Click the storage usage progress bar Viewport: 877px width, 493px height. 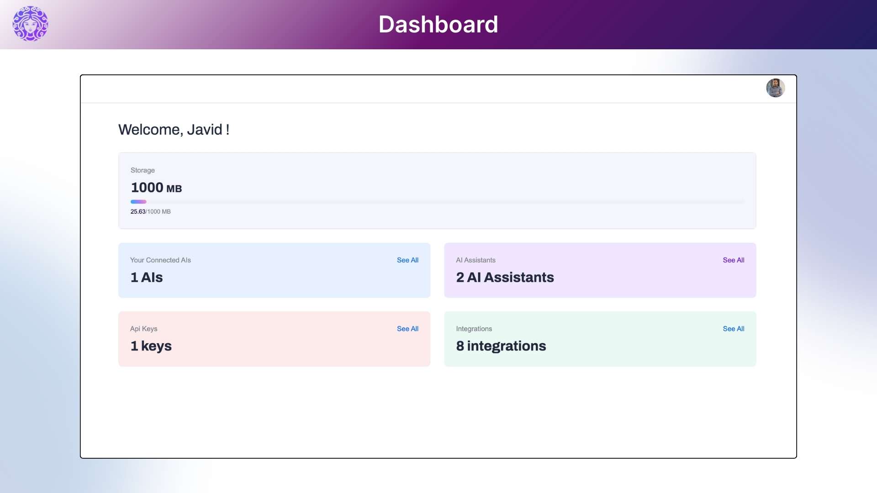[x=437, y=202]
